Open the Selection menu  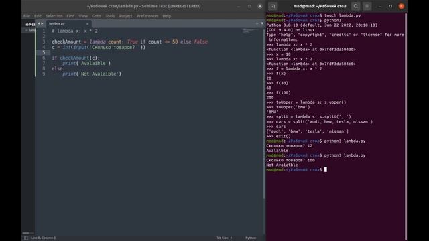(x=54, y=16)
